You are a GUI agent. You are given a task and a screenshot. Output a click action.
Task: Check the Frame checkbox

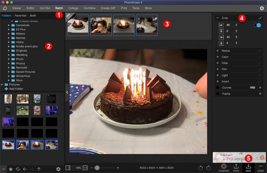tap(218, 94)
